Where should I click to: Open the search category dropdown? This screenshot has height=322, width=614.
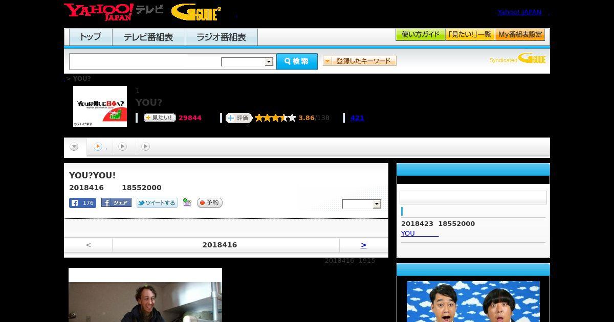click(x=247, y=62)
